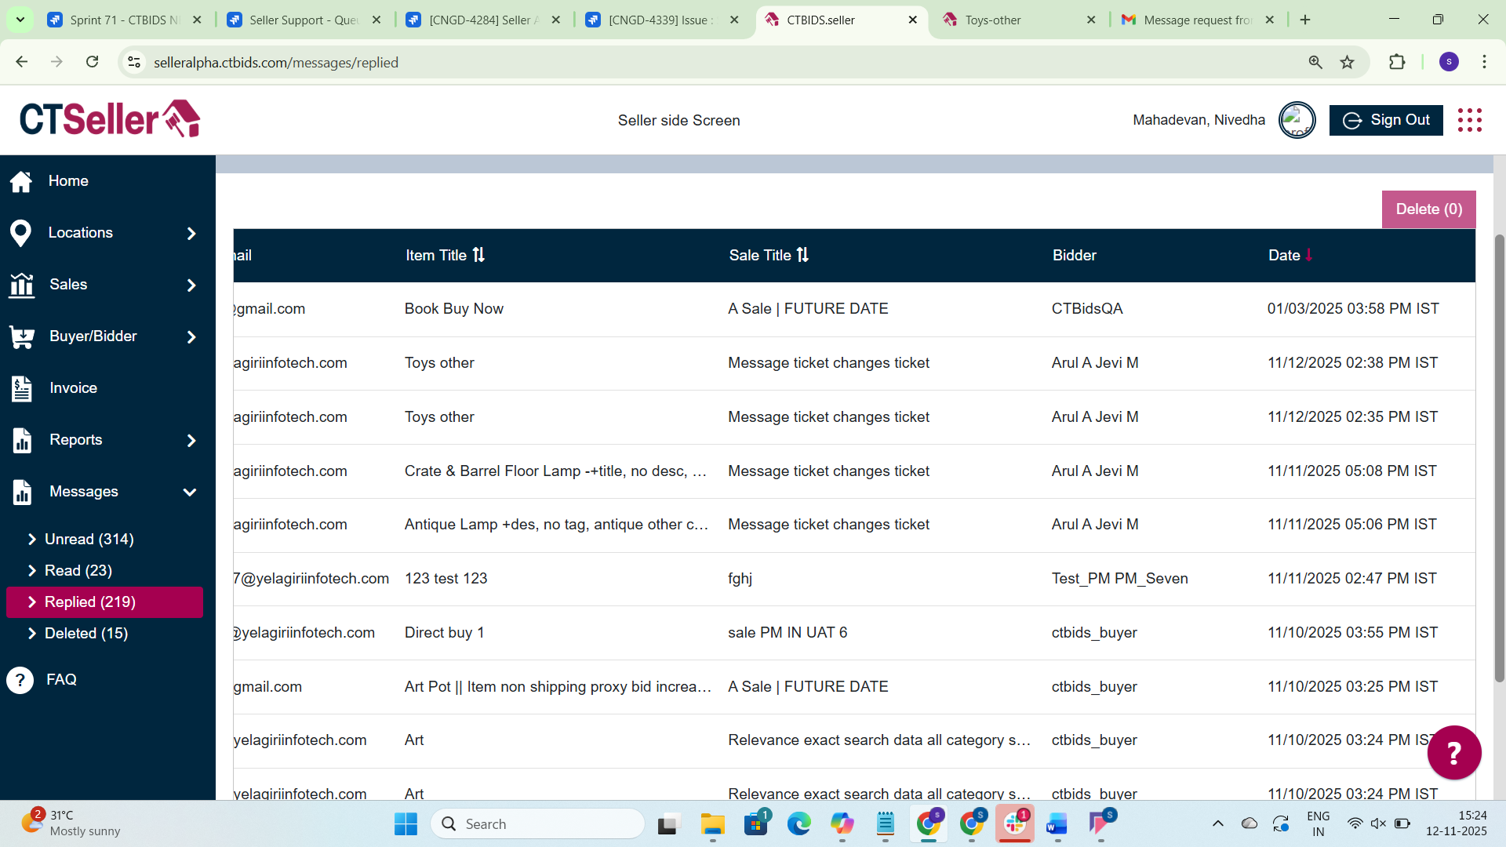This screenshot has width=1506, height=847.
Task: Click the Invoice document icon
Action: tap(22, 388)
